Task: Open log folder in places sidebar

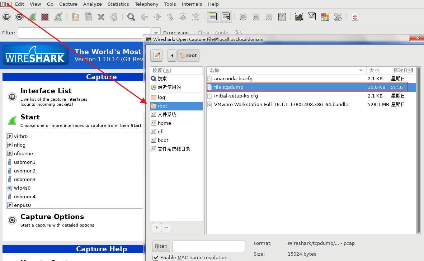Action: pos(176,97)
